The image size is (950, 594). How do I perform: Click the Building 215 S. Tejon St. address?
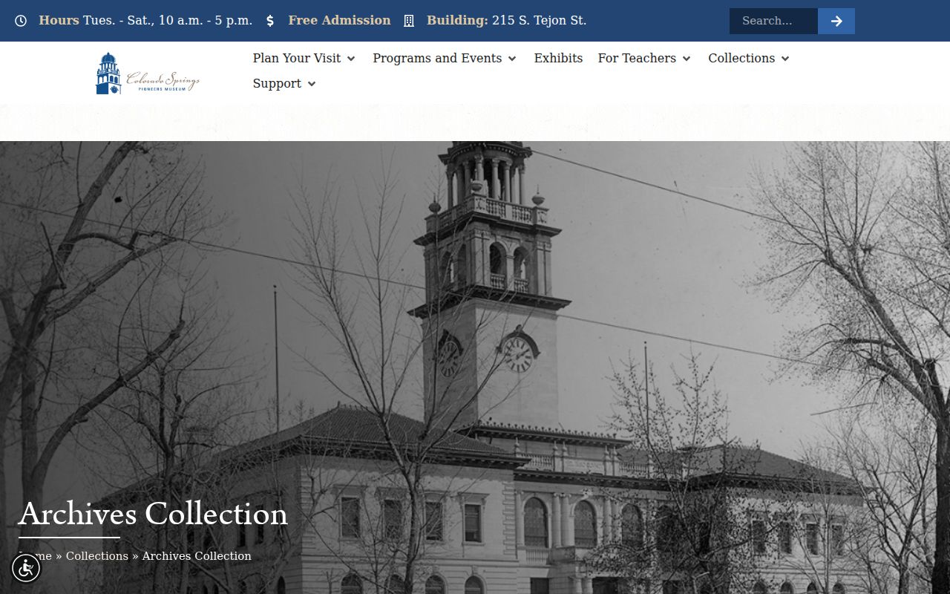pyautogui.click(x=506, y=20)
